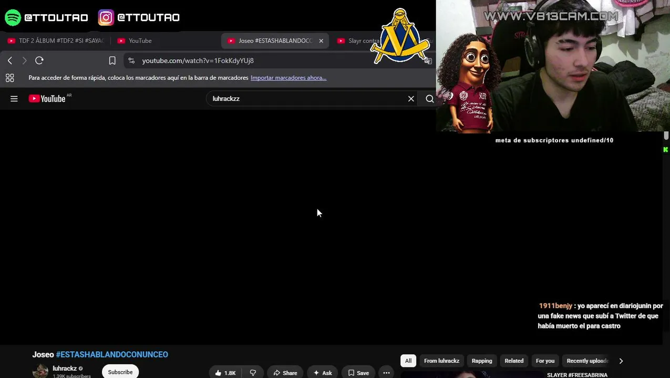Click the meta de subscriptores text
This screenshot has height=378, width=670.
pos(554,140)
